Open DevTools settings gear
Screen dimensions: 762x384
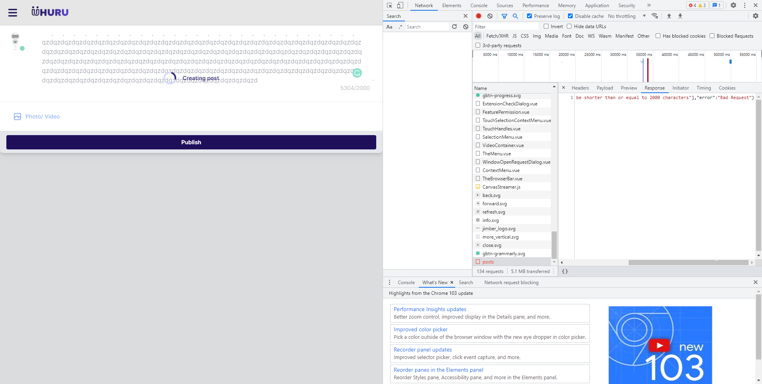click(x=733, y=5)
